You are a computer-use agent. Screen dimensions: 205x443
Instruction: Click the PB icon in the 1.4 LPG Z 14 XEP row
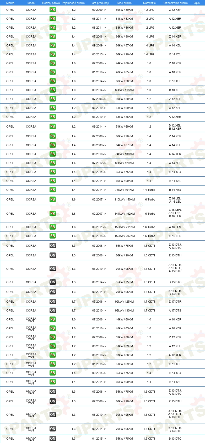(x=53, y=36)
